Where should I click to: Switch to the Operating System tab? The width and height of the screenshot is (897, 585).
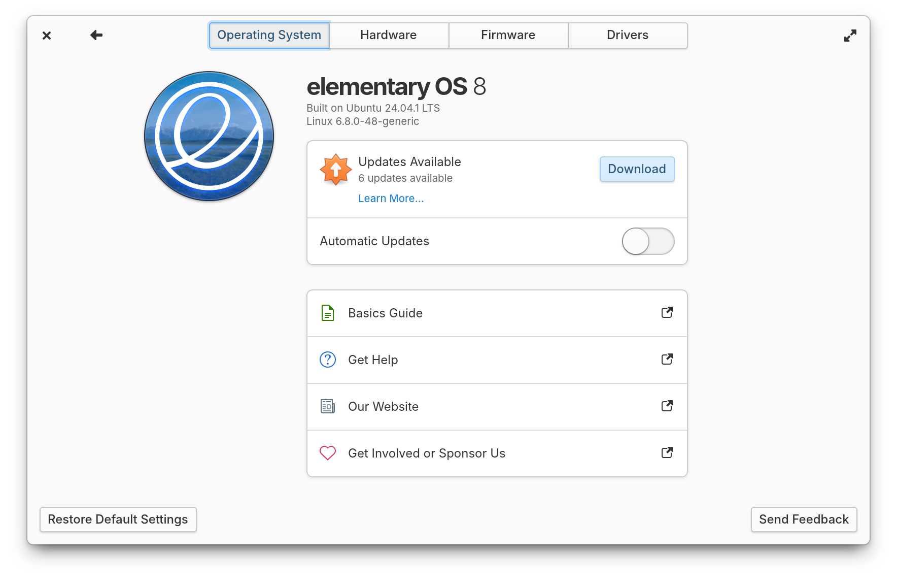269,35
